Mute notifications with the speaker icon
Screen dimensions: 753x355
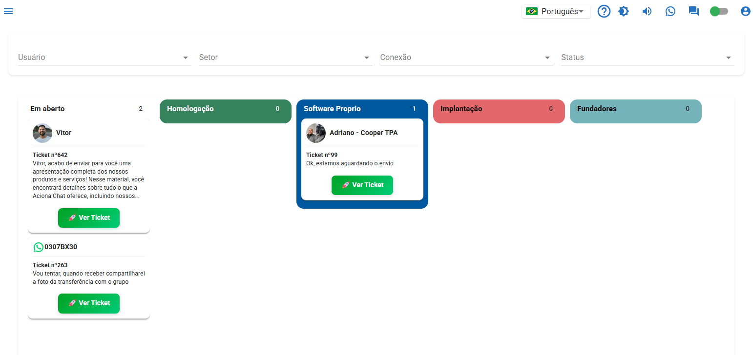[x=647, y=11]
